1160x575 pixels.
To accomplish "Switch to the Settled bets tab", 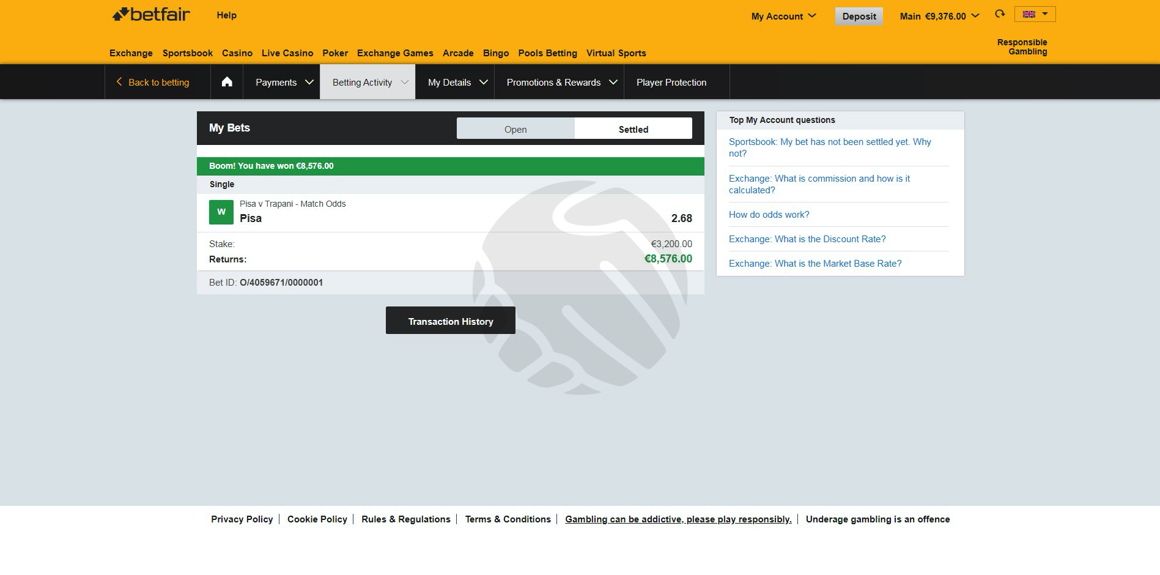I will pos(634,129).
